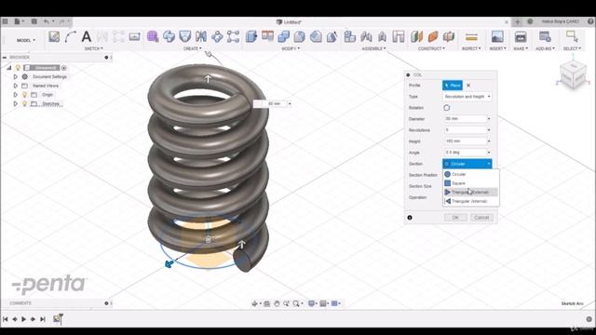Click the Move tool icon in Create
Image resolution: width=596 pixels, height=335 pixels.
pyautogui.click(x=217, y=37)
